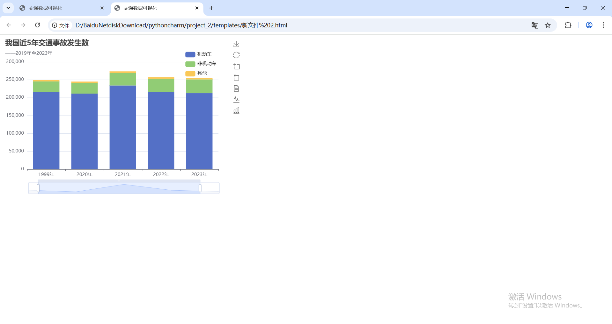This screenshot has width=612, height=324.
Task: Click chart title 我国近5年交通事故发生数
Action: coord(47,43)
